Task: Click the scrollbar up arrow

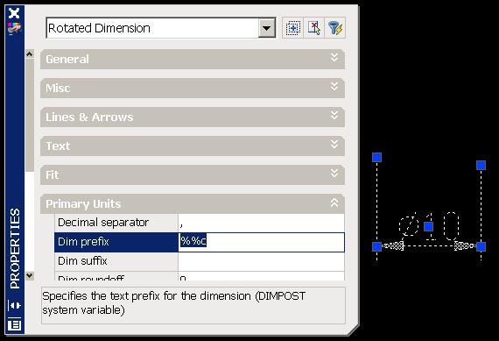Action: [x=30, y=53]
